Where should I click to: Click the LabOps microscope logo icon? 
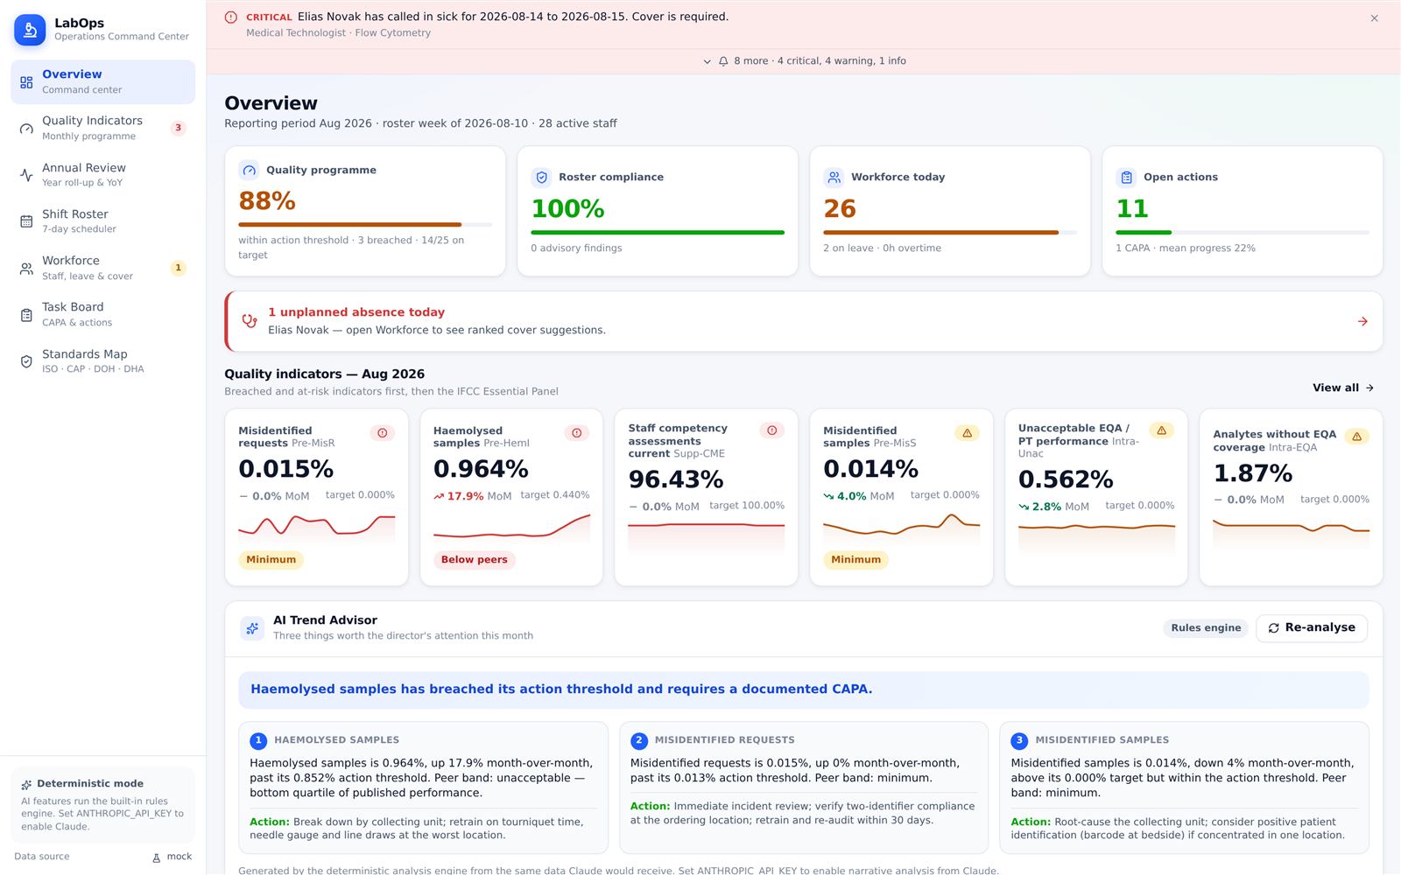tap(30, 30)
